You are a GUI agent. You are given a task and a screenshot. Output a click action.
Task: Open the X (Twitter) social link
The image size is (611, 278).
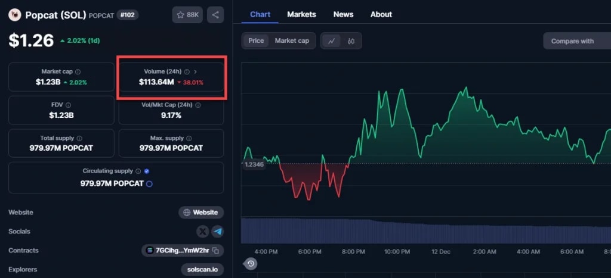click(203, 232)
